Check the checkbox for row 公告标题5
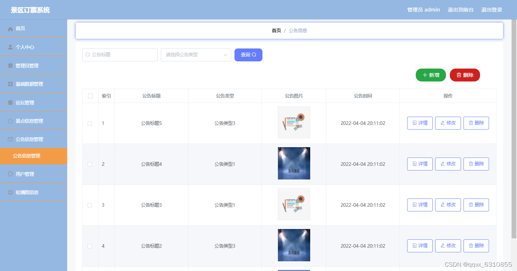This screenshot has width=517, height=271. tap(90, 123)
